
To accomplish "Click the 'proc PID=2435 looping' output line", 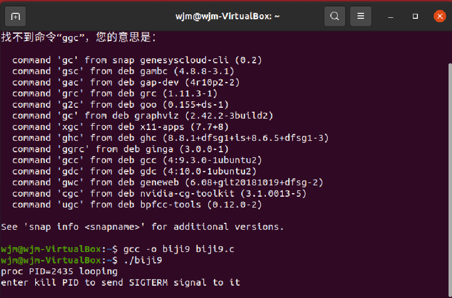I will tap(59, 271).
